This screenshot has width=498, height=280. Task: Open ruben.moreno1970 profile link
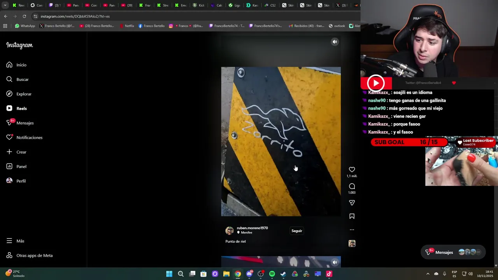click(252, 228)
